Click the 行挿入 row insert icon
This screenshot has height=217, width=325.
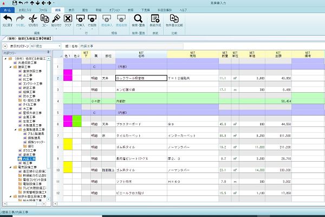[x=80, y=18]
